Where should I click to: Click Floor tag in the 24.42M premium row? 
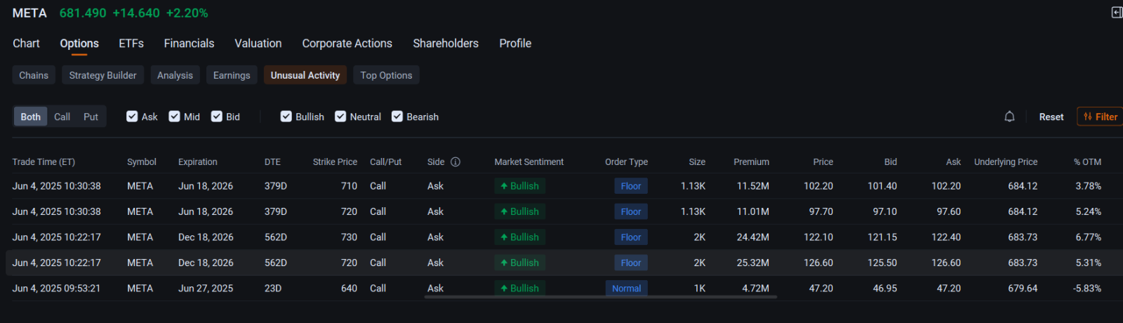631,237
